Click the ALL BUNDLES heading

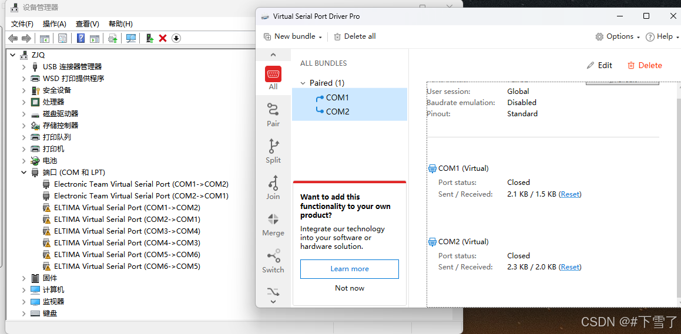coord(324,63)
